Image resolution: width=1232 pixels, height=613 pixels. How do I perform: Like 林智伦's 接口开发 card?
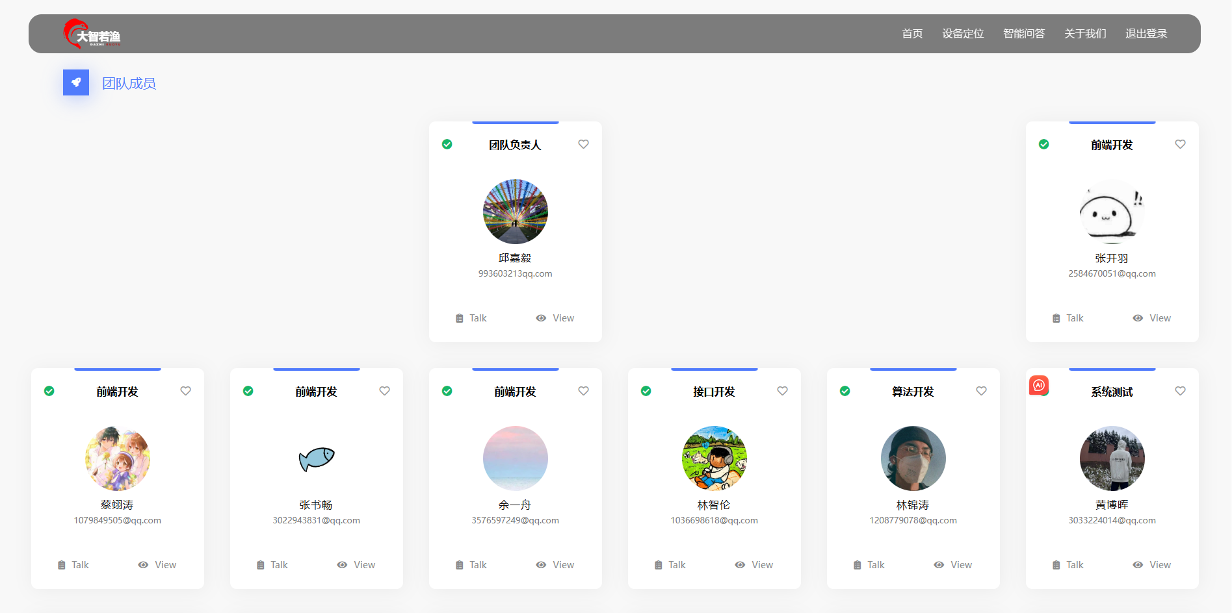point(783,391)
